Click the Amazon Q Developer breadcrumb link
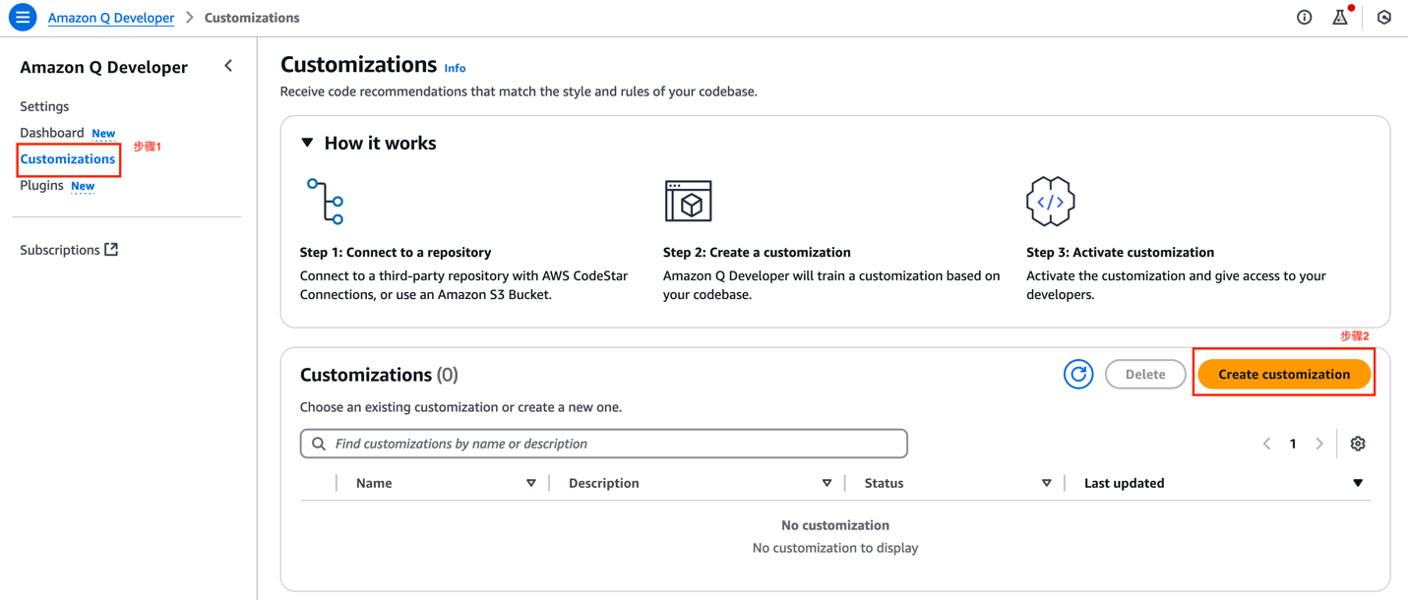Viewport: 1408px width, 600px height. 111,18
